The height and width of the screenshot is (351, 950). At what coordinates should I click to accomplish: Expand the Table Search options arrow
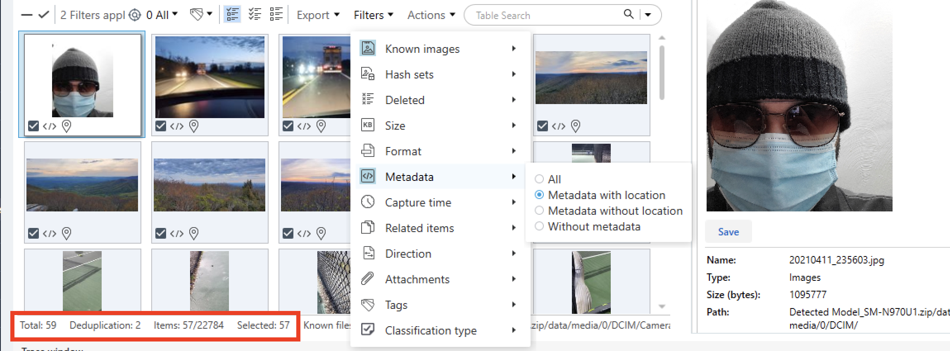point(648,15)
